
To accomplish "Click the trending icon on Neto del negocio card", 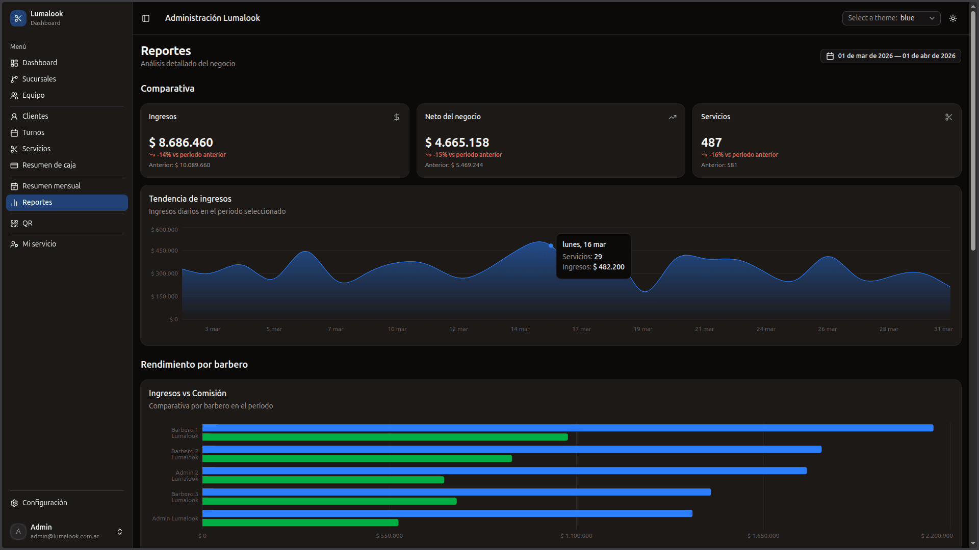I will [x=673, y=117].
